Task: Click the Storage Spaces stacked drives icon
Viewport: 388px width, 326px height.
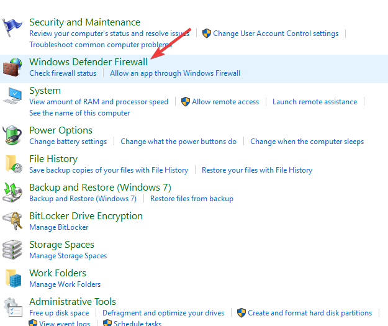Action: point(12,250)
